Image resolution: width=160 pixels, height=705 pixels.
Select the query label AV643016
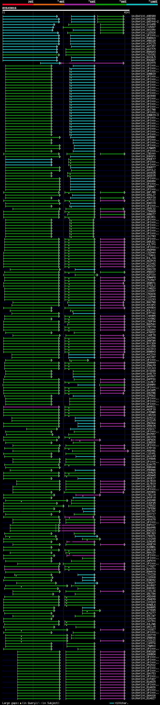click(x=9, y=8)
